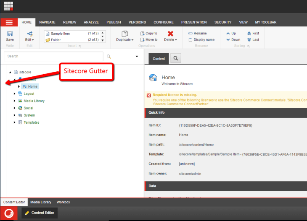Open the Sitecore launchpad grid icon
The width and height of the screenshot is (307, 221).
click(x=8, y=6)
